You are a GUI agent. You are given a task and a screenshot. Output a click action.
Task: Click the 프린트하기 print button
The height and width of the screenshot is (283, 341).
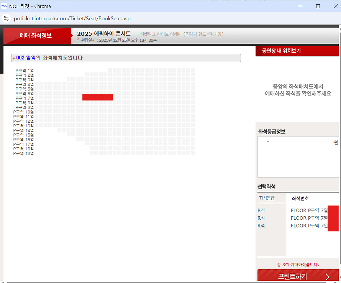[x=293, y=276]
